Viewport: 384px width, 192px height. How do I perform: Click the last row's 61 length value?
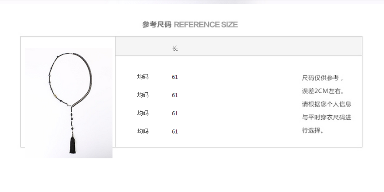click(x=175, y=131)
